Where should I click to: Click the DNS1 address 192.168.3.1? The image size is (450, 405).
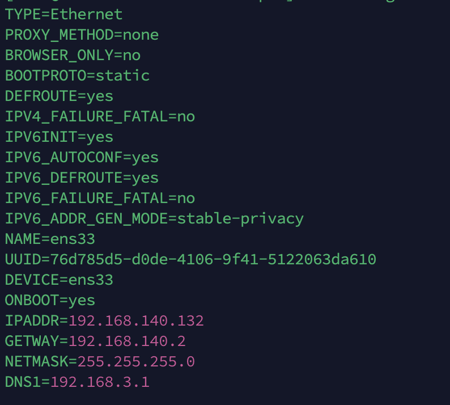coord(100,382)
